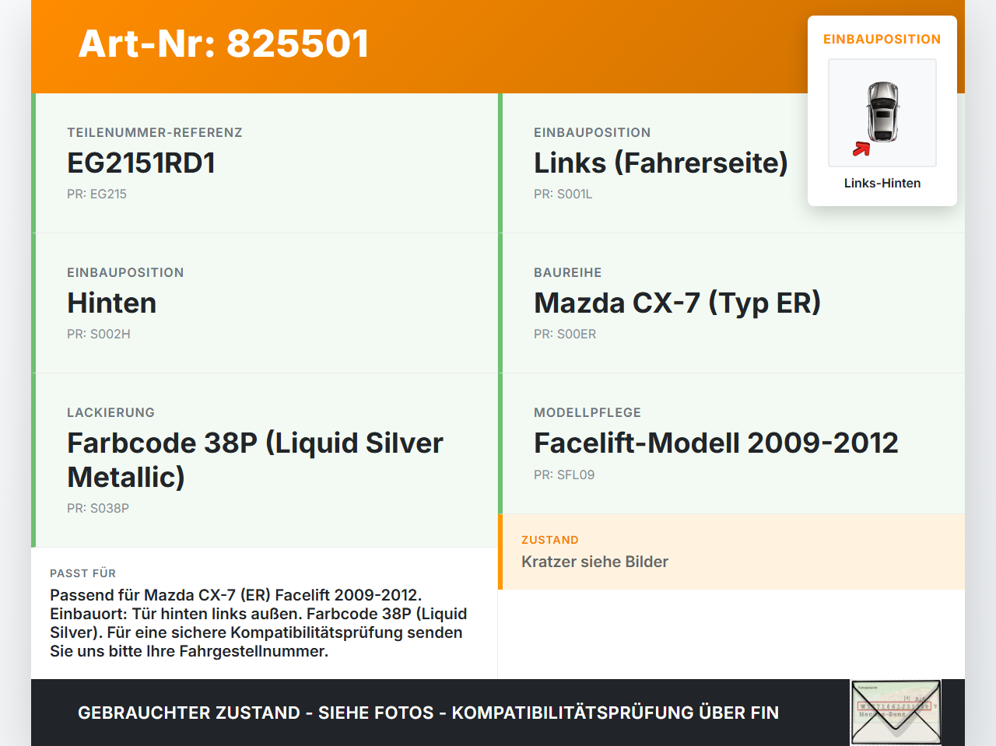The width and height of the screenshot is (996, 746).
Task: Select Mazda CX-7 (Typ ER) series
Action: pos(677,303)
